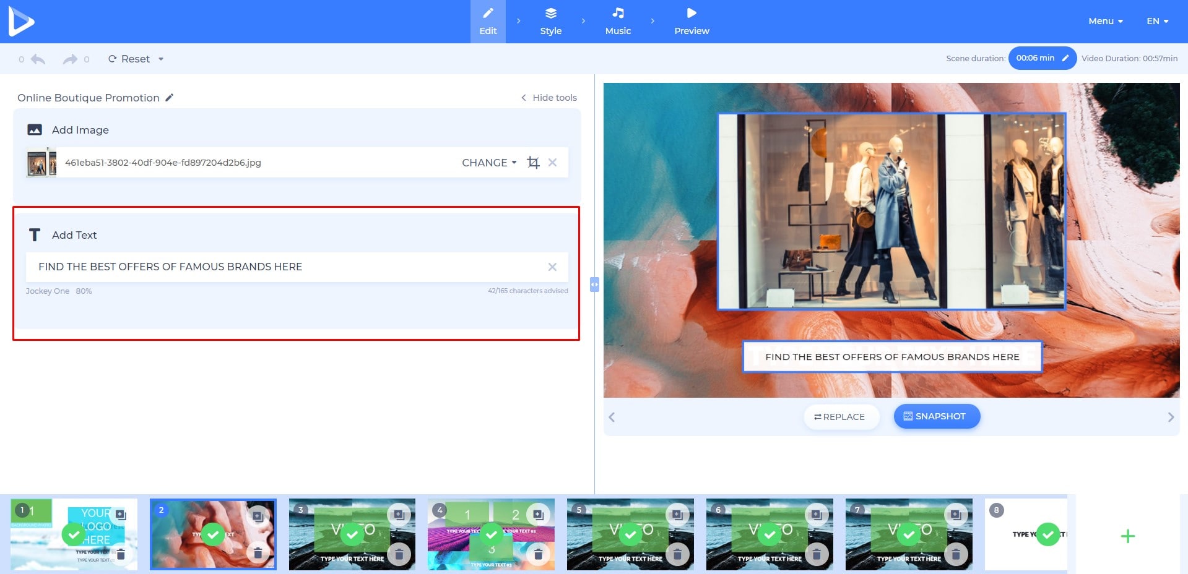The image size is (1188, 574).
Task: Open the EN language dropdown
Action: coord(1156,20)
